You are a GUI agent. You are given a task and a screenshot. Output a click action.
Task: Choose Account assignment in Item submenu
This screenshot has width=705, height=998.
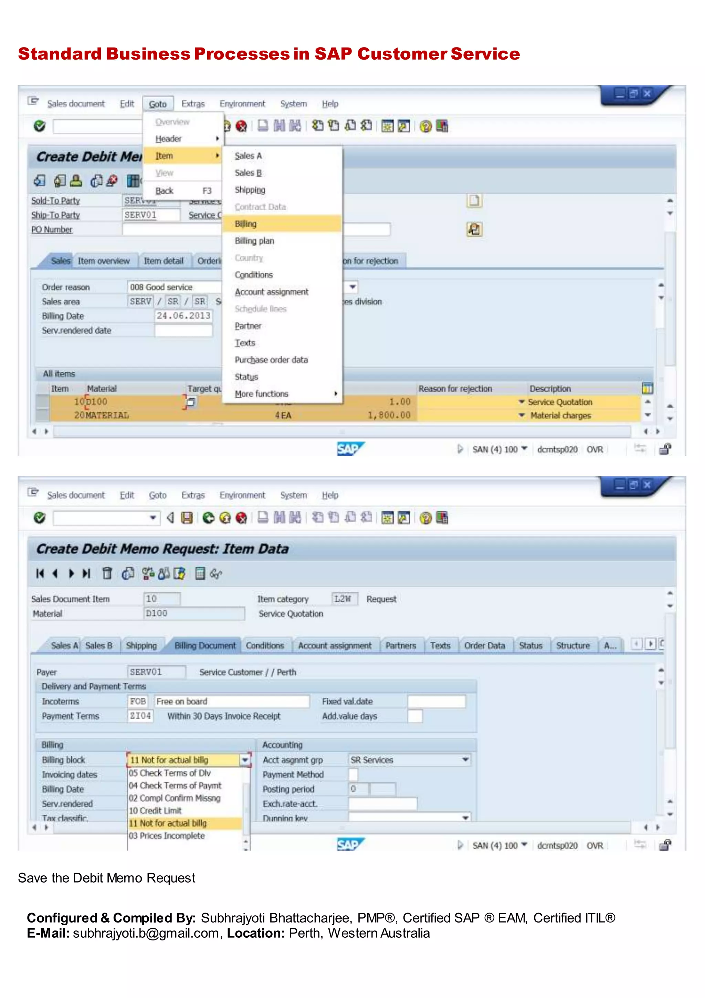click(282, 292)
